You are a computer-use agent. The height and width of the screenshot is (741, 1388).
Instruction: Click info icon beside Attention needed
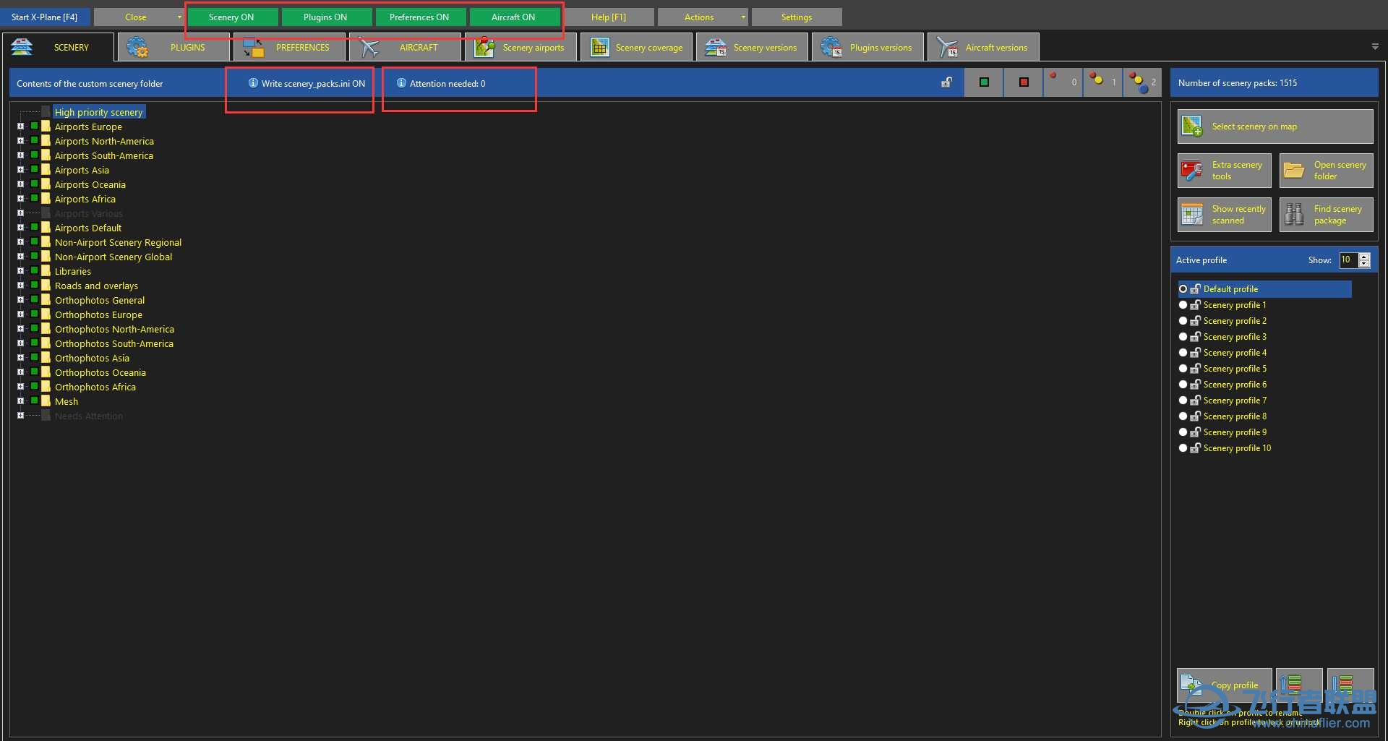tap(401, 83)
